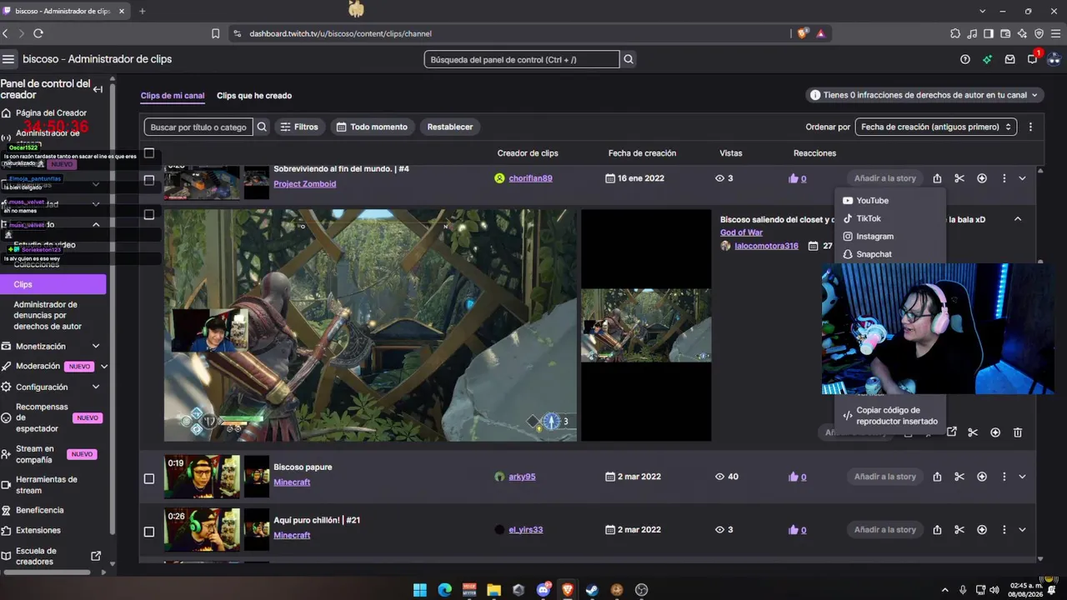Open the inbox envelope icon in top bar
This screenshot has height=600, width=1067.
(x=1009, y=59)
